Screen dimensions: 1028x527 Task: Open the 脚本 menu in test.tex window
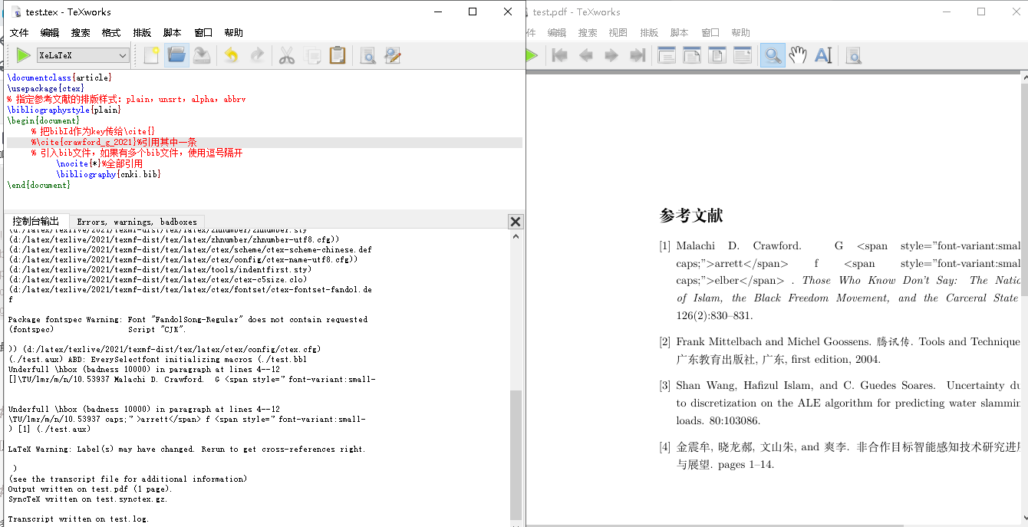tap(173, 33)
